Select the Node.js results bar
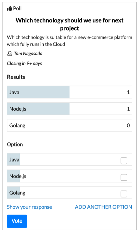 coord(70,109)
